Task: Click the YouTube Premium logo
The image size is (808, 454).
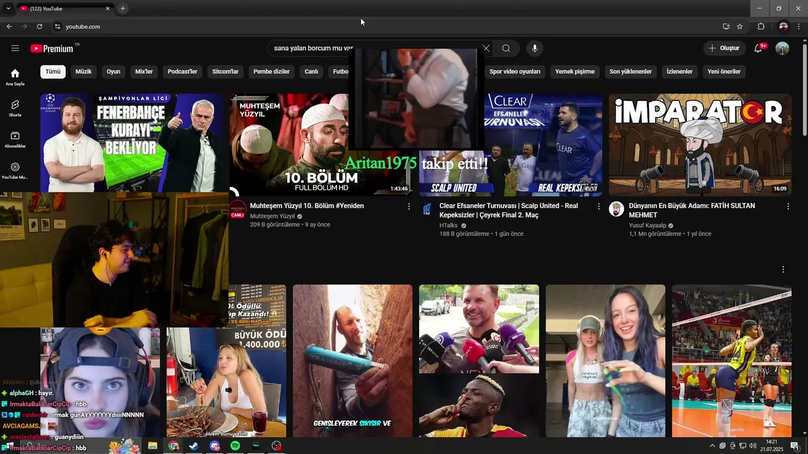Action: pyautogui.click(x=52, y=49)
